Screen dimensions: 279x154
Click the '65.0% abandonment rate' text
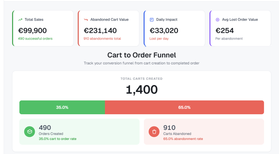point(183,139)
